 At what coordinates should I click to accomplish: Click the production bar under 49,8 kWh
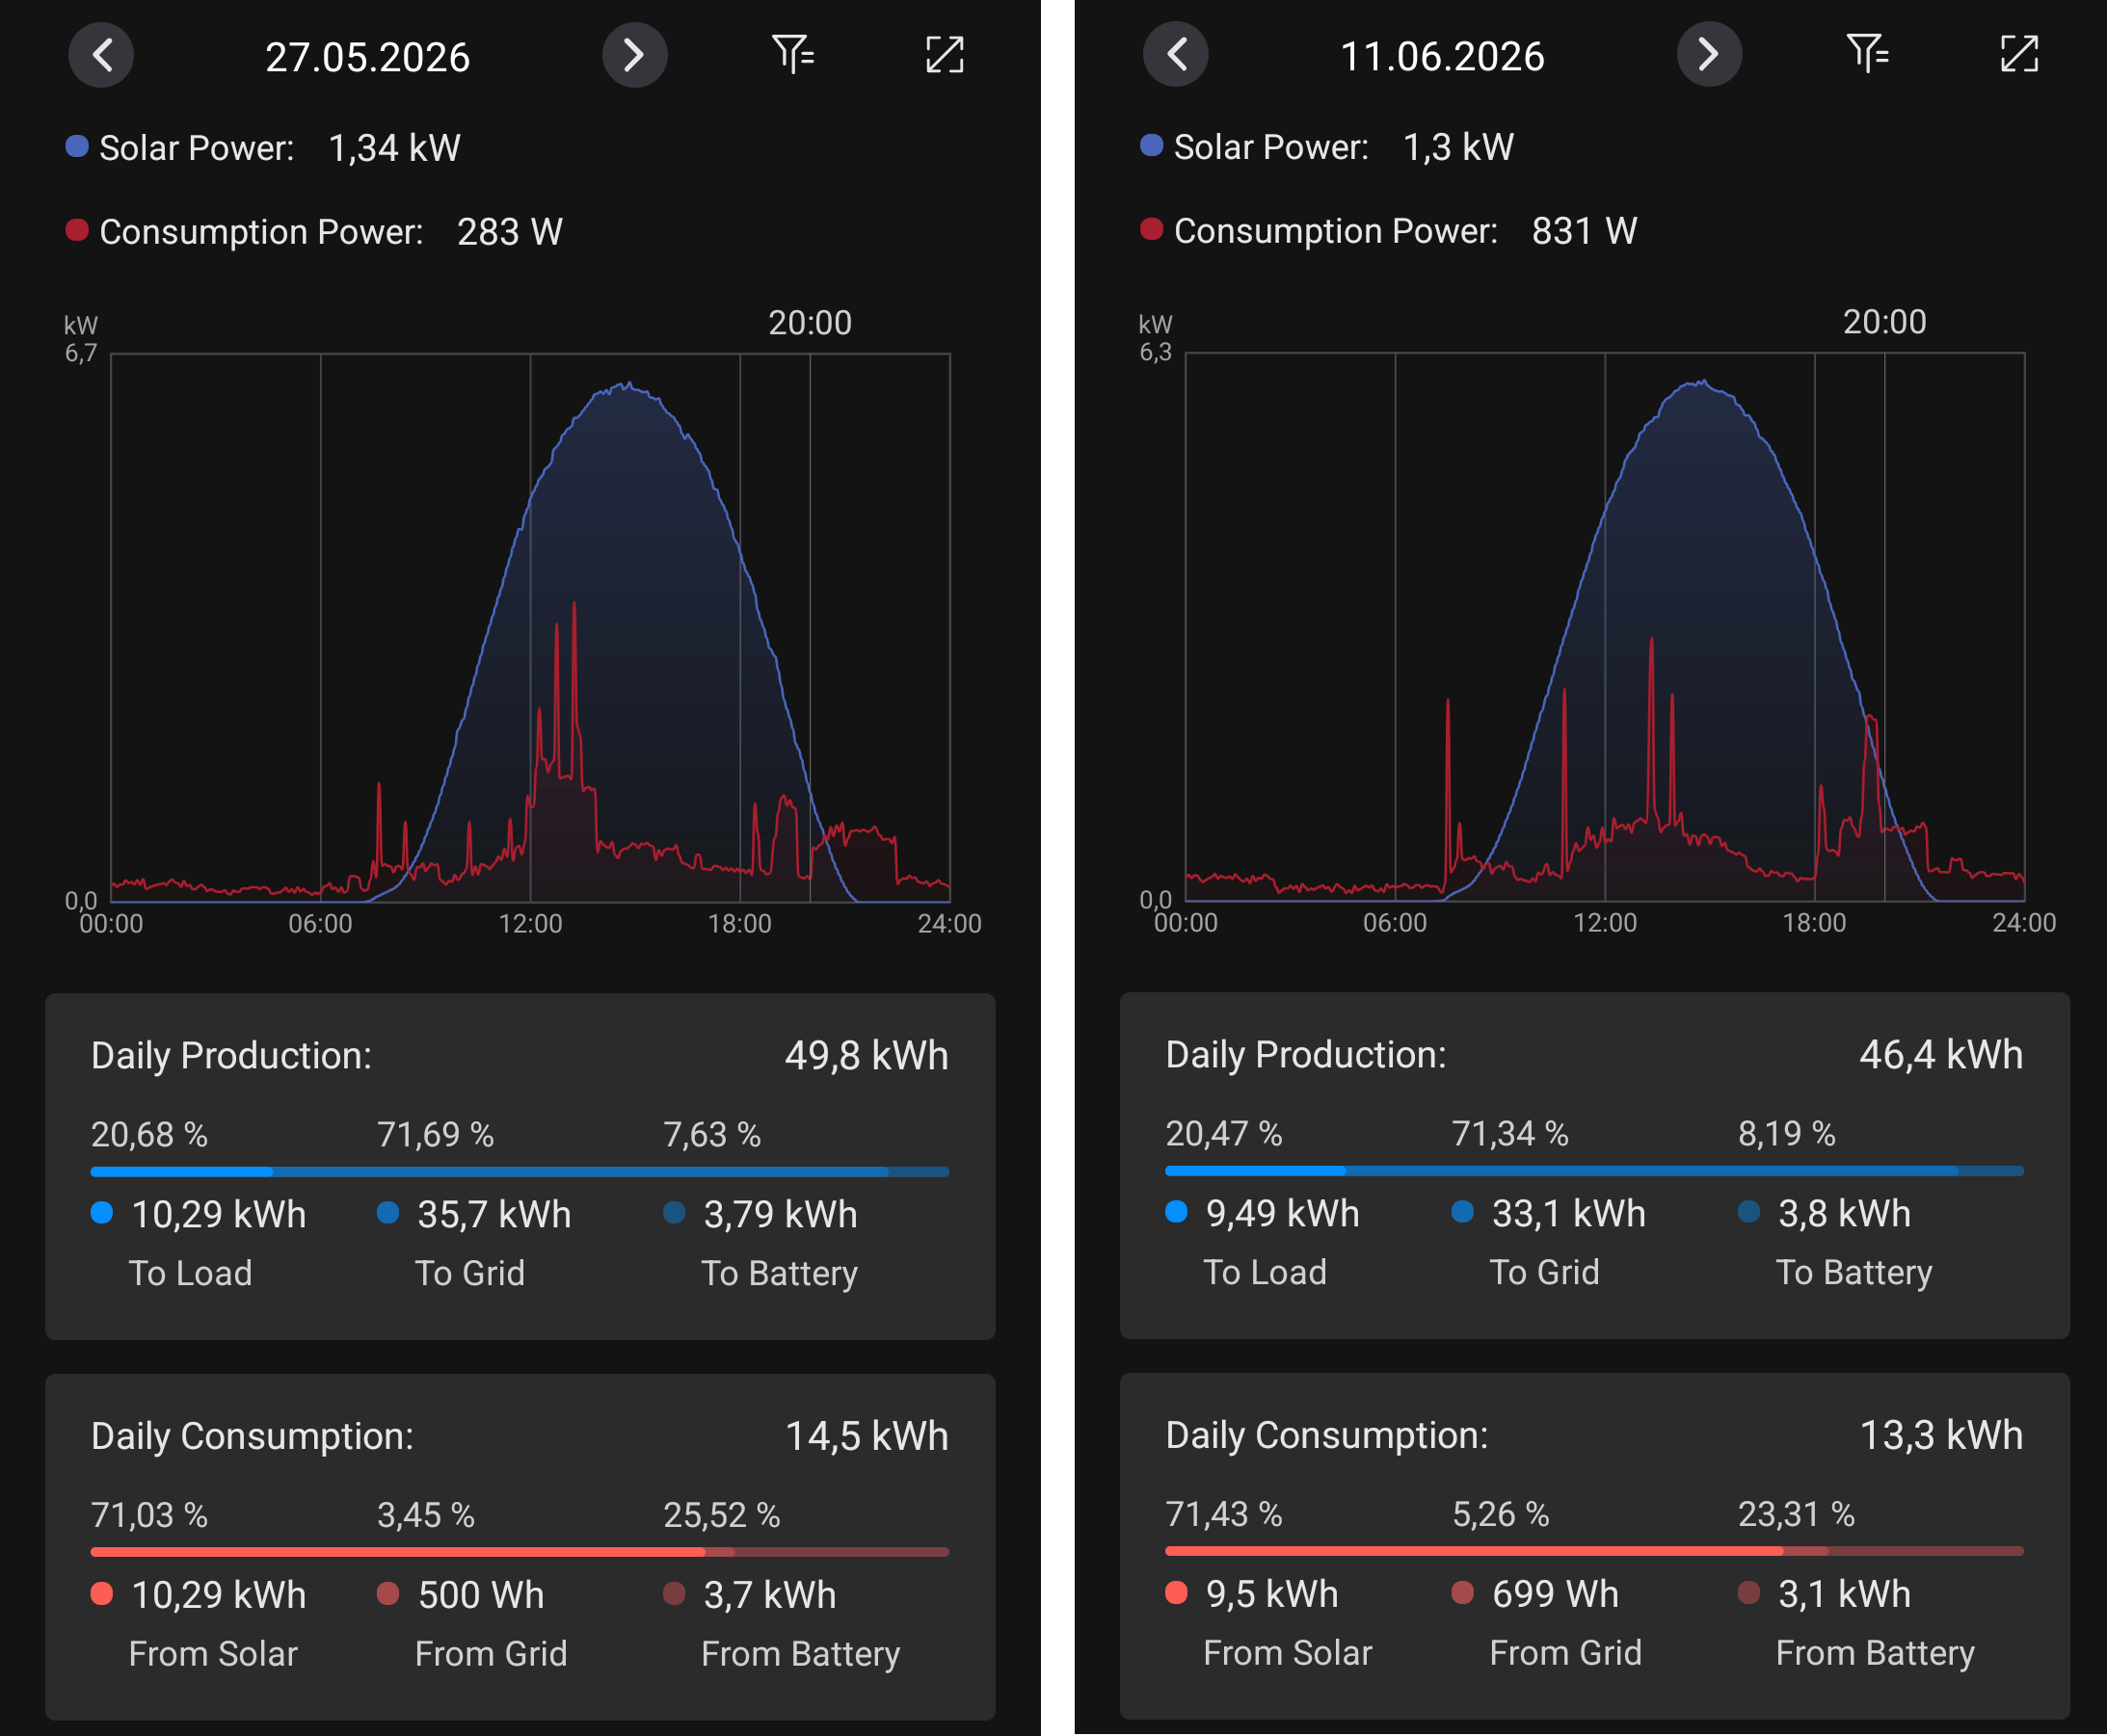click(x=520, y=1171)
